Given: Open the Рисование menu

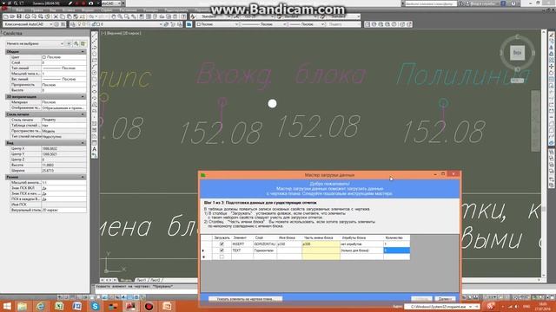Looking at the screenshot, I should coord(128,10).
